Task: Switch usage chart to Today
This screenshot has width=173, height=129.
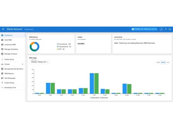Action: [158, 62]
